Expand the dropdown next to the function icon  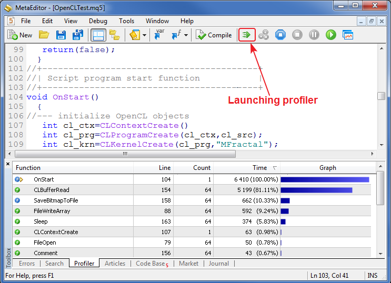[186, 35]
